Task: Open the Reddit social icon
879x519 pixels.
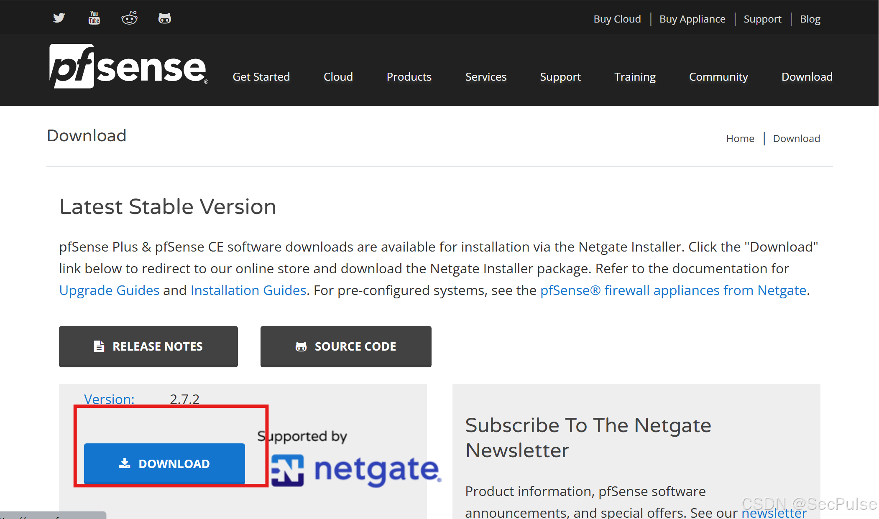Action: click(x=129, y=18)
